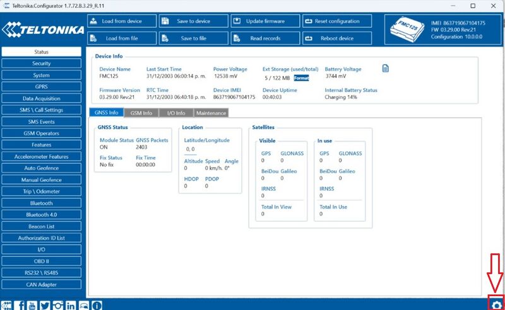Open the settings gear icon
The width and height of the screenshot is (505, 310).
(x=496, y=305)
